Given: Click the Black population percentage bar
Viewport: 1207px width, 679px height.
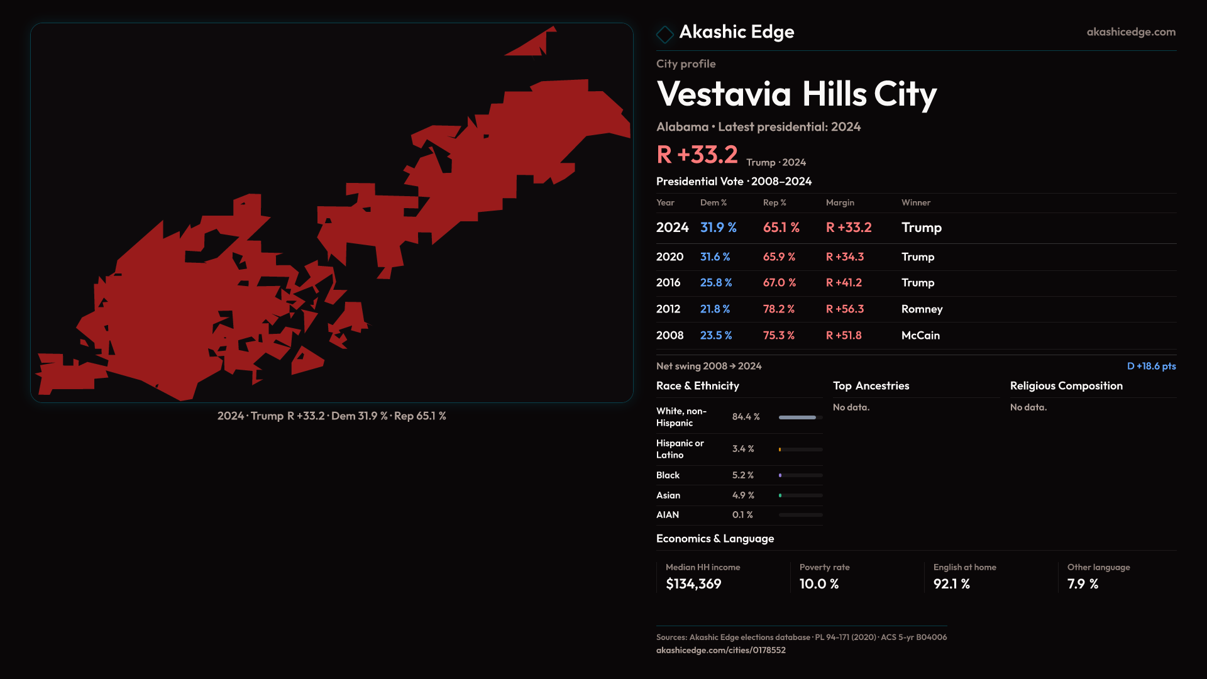Looking at the screenshot, I should tap(800, 475).
